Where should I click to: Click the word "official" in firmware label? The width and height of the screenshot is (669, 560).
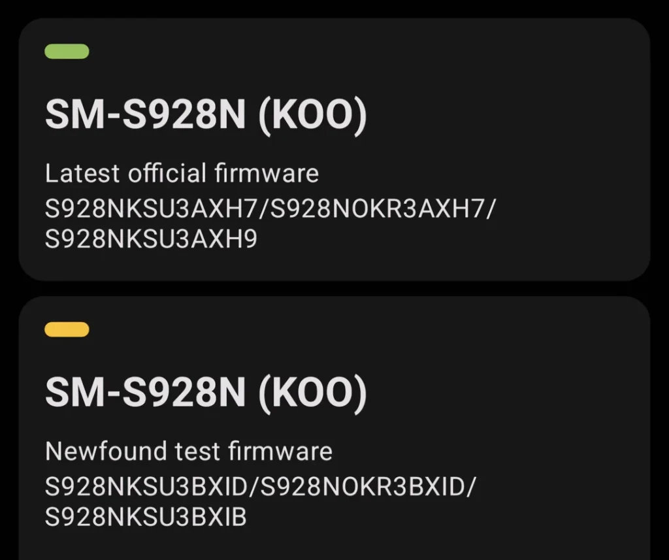pyautogui.click(x=167, y=173)
